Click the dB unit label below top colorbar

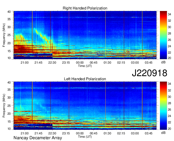(x=163, y=62)
